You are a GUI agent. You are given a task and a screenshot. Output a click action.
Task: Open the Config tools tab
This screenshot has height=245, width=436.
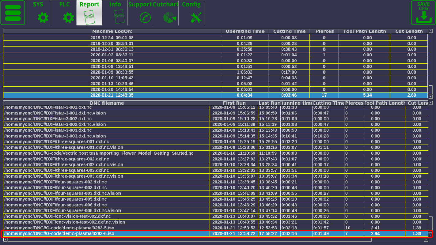point(191,13)
